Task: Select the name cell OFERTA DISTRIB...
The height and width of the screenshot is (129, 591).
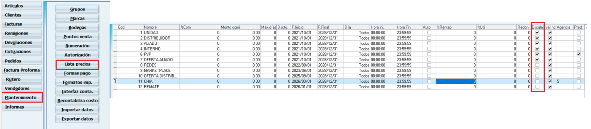Action: [161, 76]
